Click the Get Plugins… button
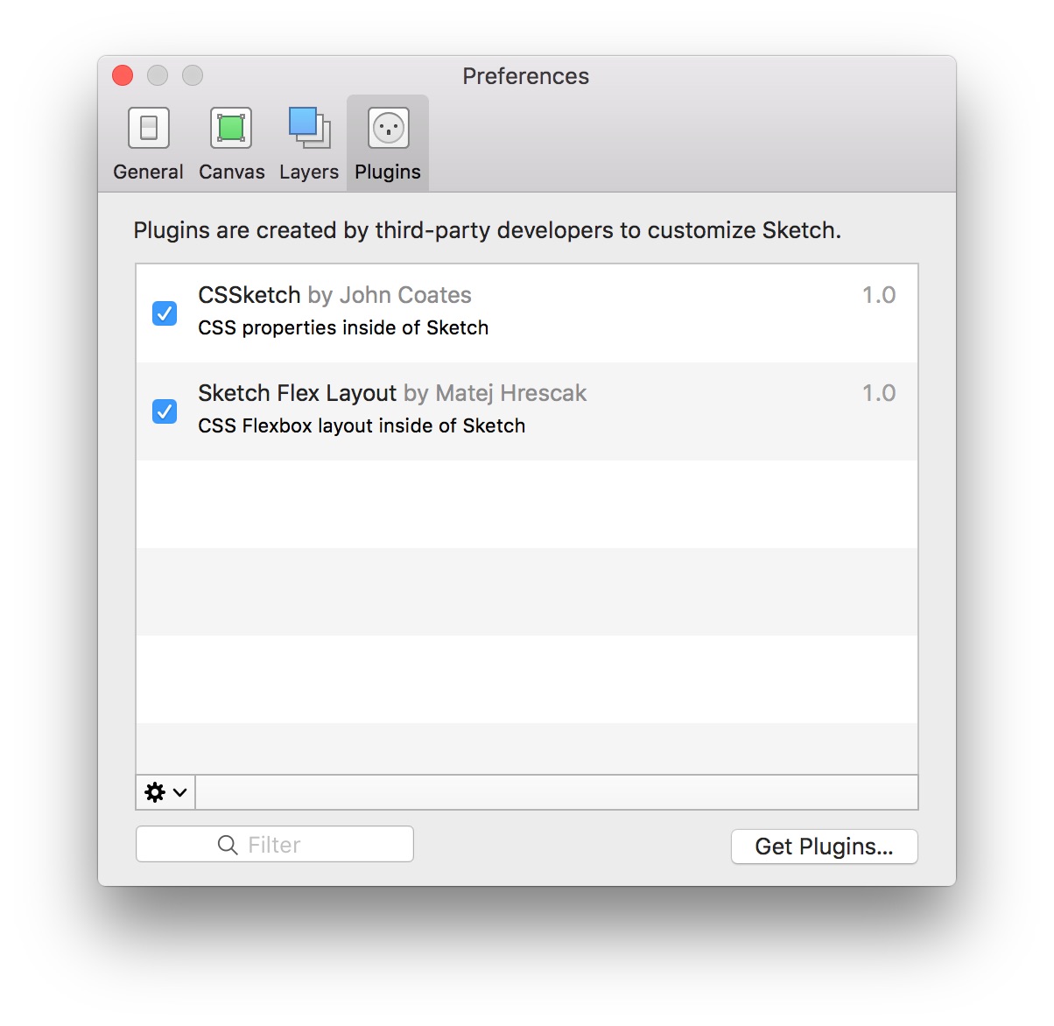 [x=824, y=847]
